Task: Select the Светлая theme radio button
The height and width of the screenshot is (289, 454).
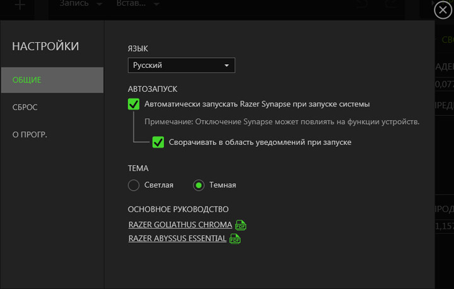Action: point(133,185)
